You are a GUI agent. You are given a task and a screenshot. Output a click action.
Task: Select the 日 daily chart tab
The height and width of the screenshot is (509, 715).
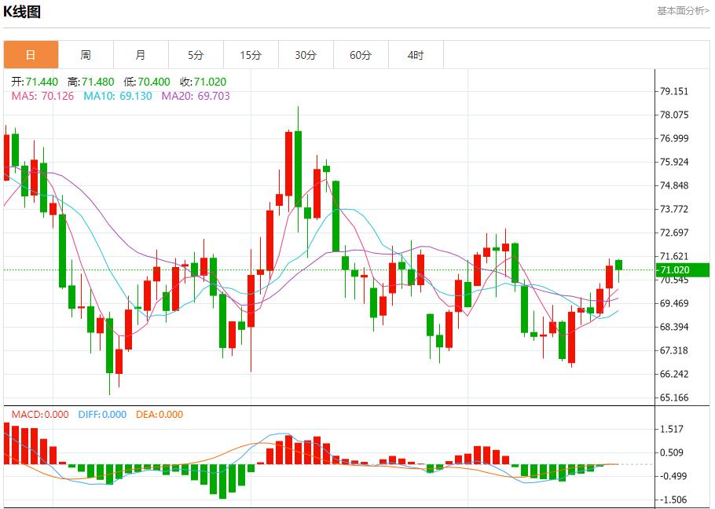point(31,55)
